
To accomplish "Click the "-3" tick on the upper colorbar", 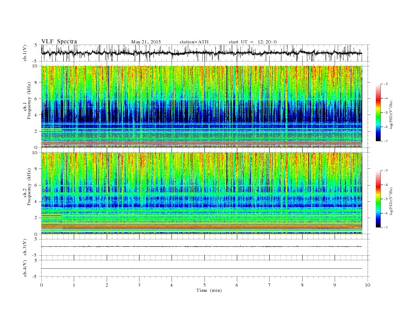I will pyautogui.click(x=385, y=84).
